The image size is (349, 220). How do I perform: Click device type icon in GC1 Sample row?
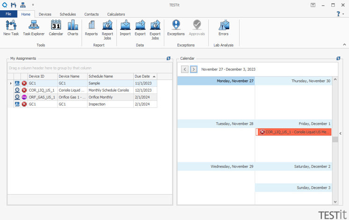click(x=17, y=83)
